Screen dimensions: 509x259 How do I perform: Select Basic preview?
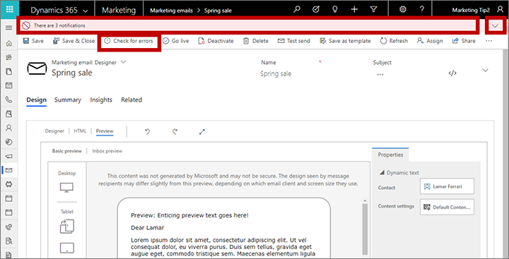(67, 151)
